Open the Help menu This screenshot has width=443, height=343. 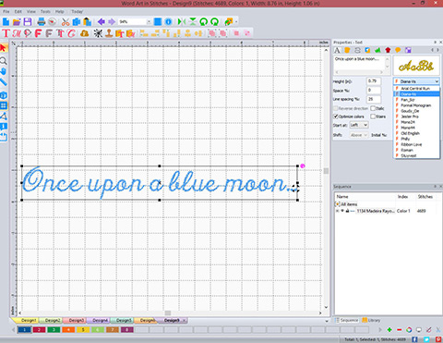60,11
